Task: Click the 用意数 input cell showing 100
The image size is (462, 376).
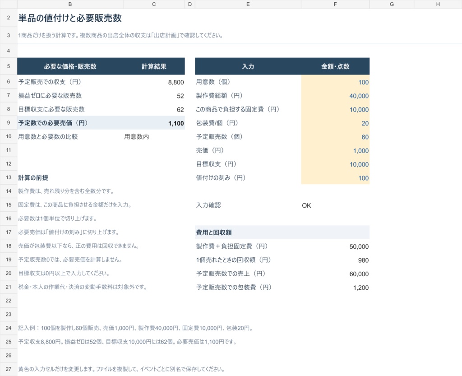Action: pos(335,82)
